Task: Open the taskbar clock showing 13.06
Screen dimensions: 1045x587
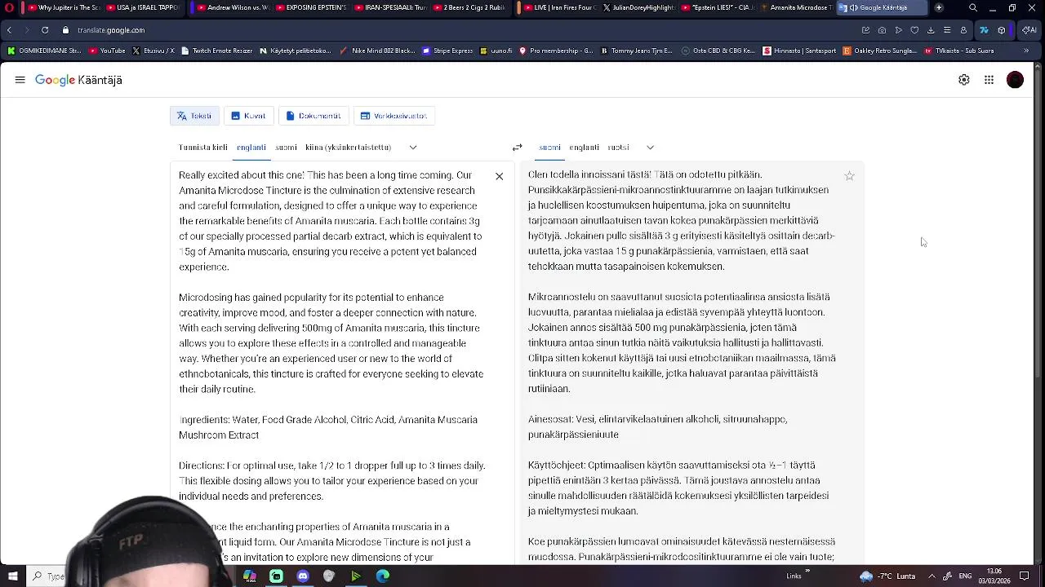Action: point(994,576)
